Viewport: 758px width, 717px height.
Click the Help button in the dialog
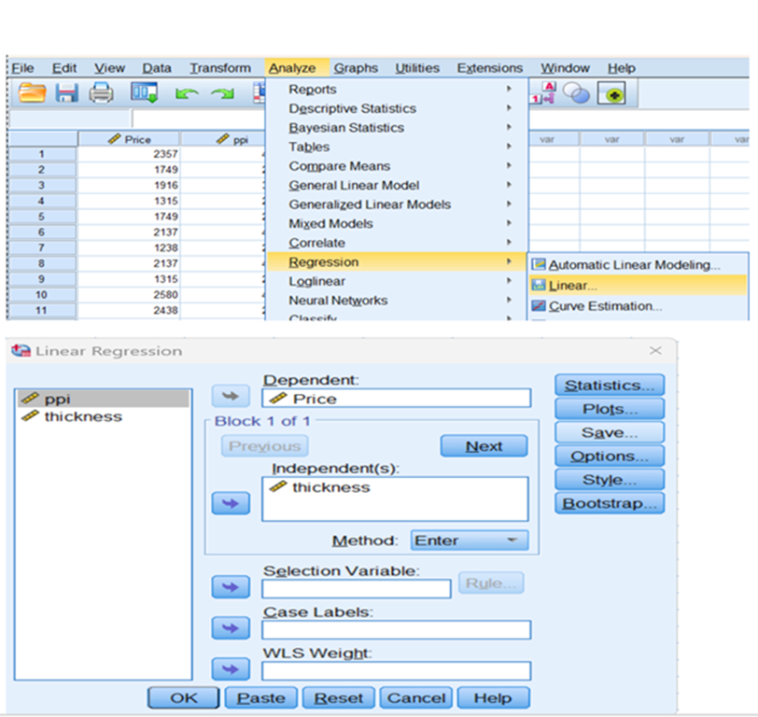click(x=493, y=697)
